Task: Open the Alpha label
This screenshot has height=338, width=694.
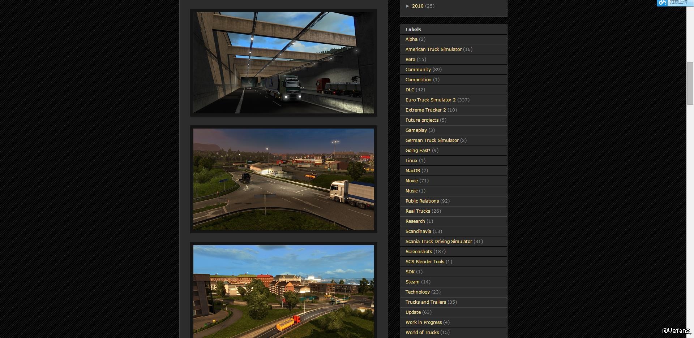Action: (x=411, y=39)
